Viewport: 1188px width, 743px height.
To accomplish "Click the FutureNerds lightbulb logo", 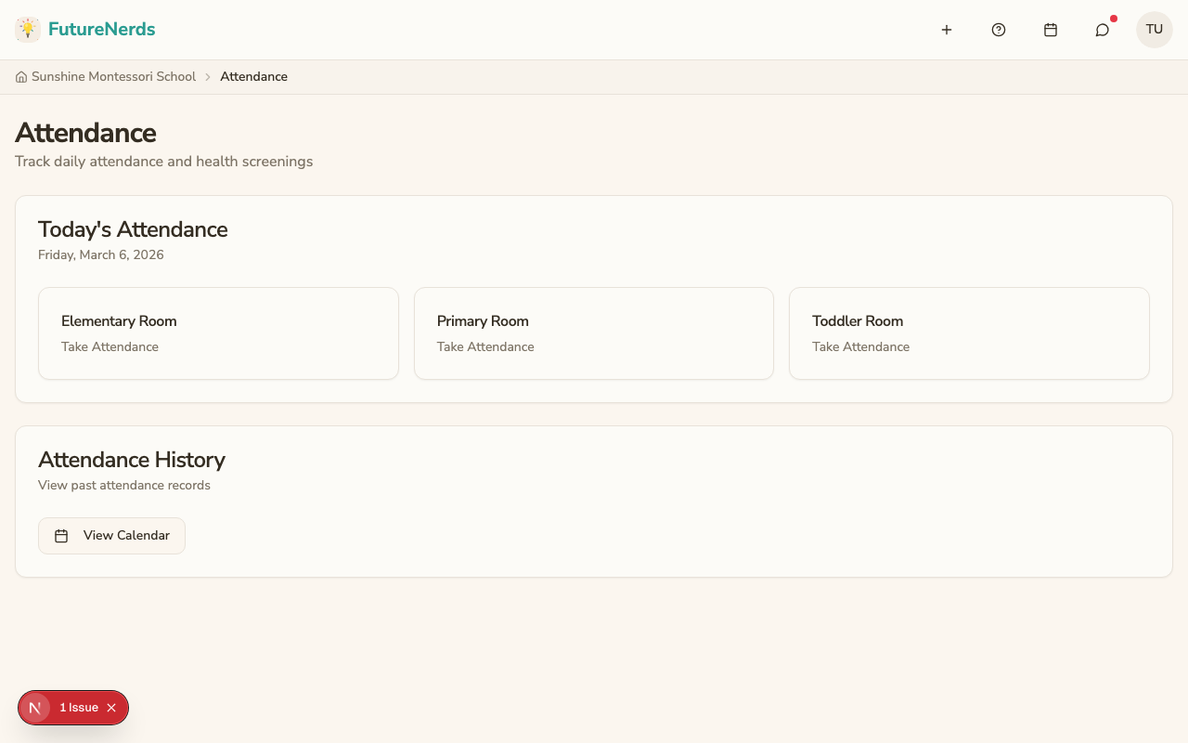I will [x=28, y=29].
